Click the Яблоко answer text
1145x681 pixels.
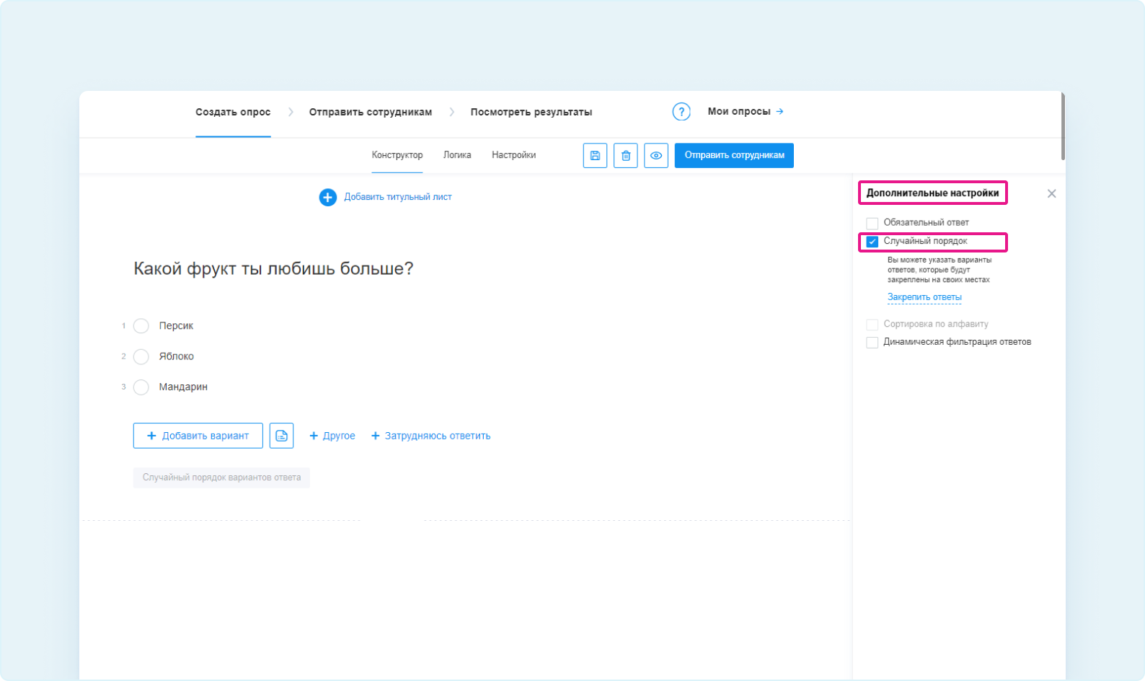176,356
